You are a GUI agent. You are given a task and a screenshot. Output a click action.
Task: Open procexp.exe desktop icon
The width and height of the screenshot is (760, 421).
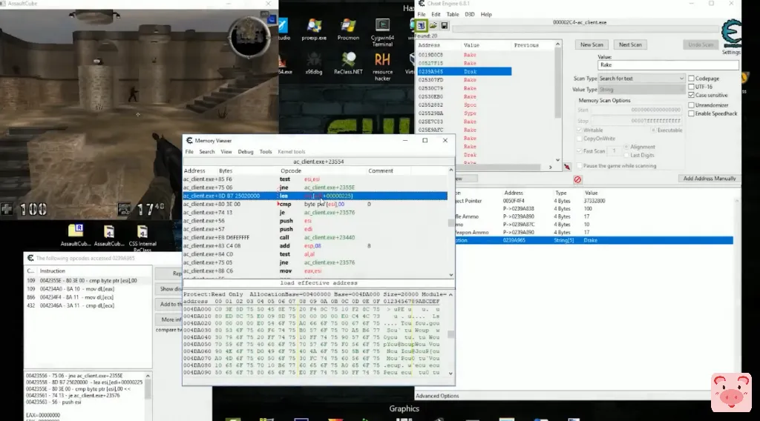314,30
